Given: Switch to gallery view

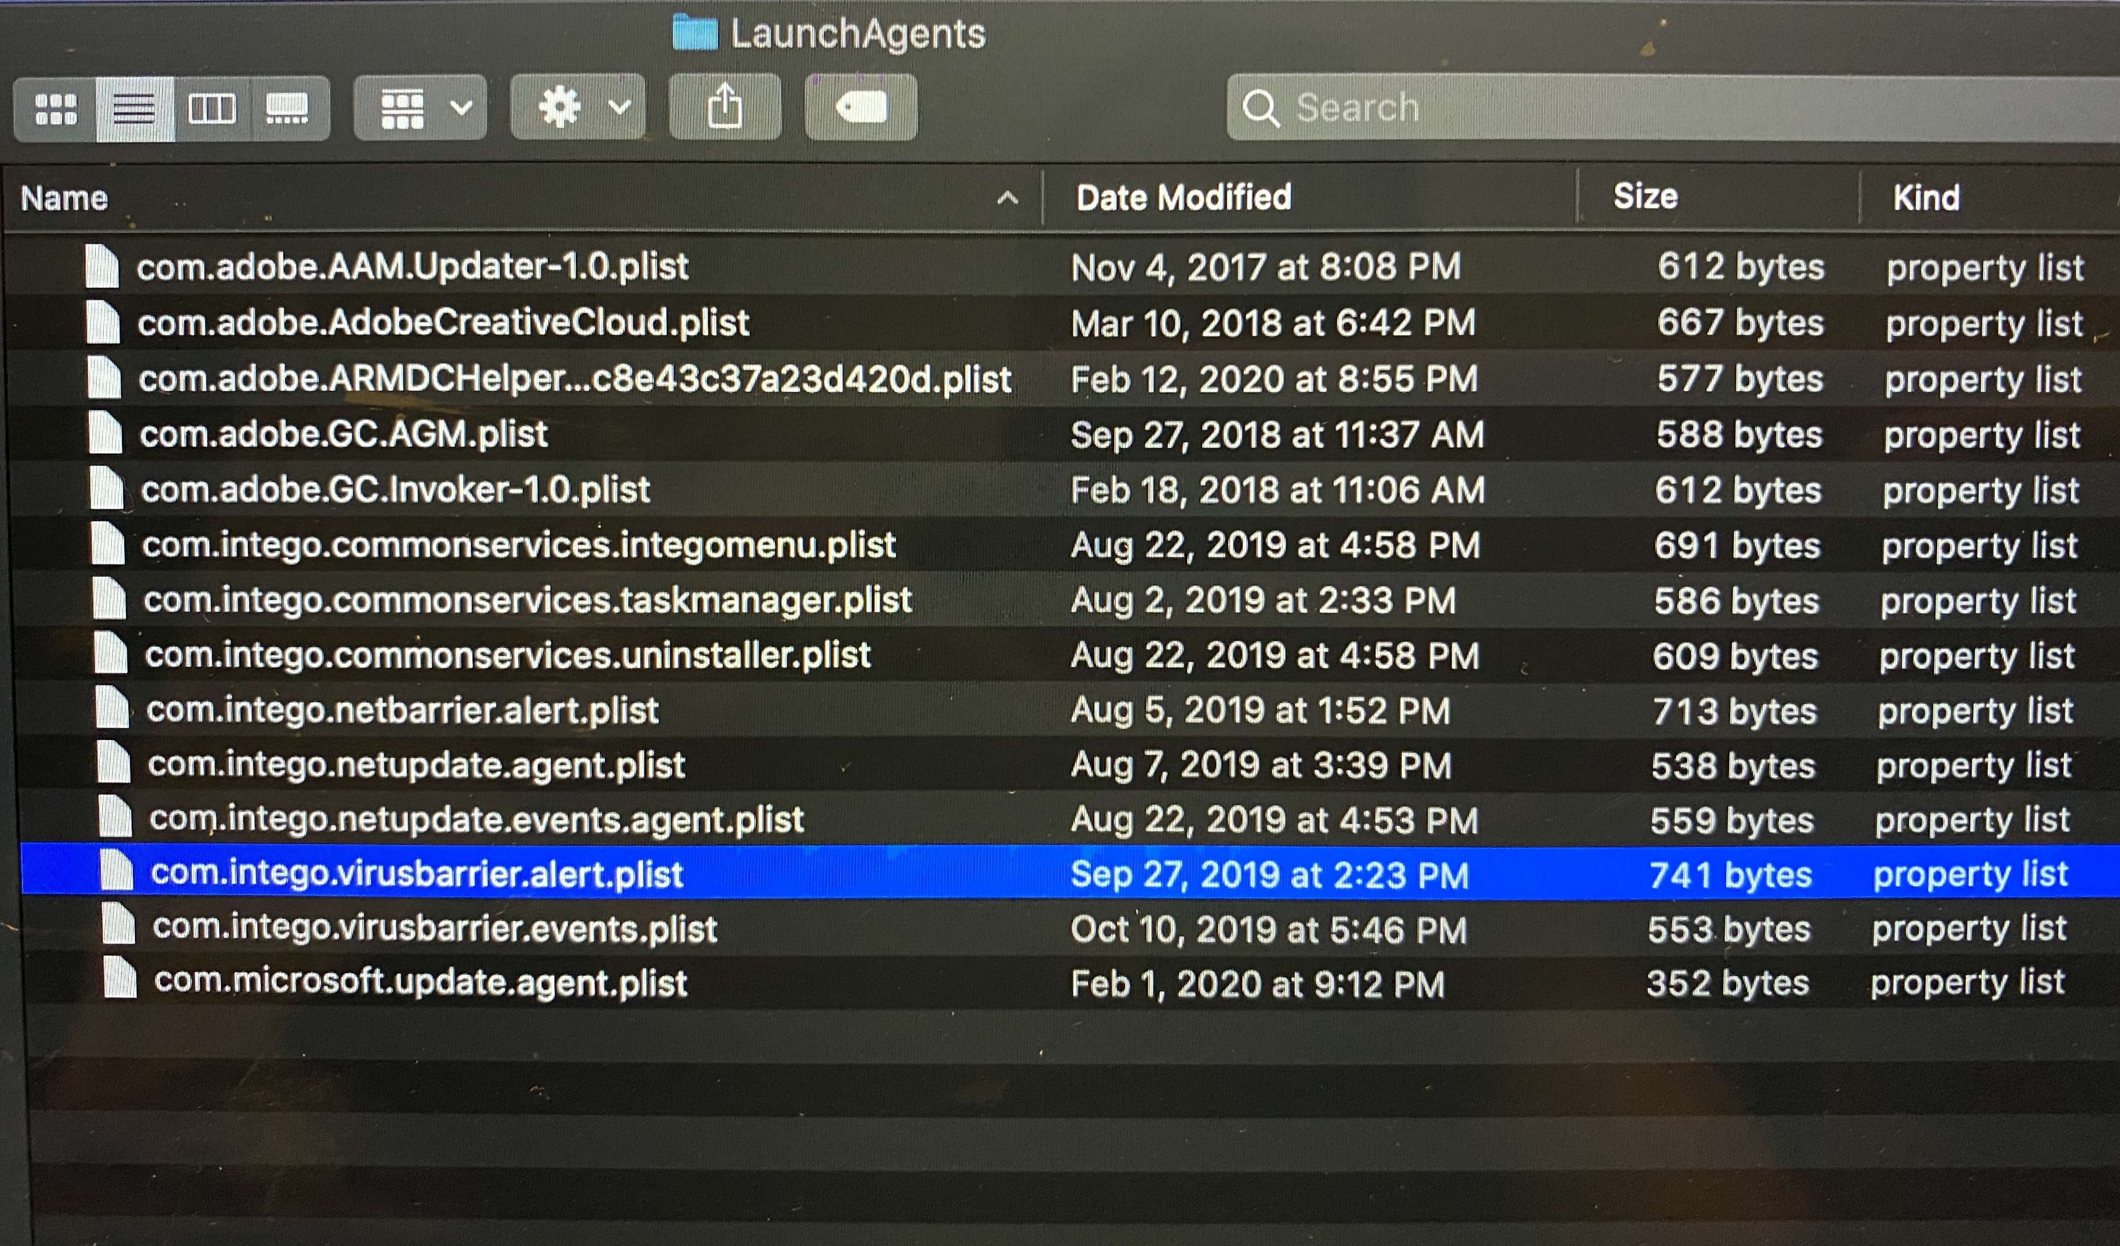Looking at the screenshot, I should (x=288, y=109).
